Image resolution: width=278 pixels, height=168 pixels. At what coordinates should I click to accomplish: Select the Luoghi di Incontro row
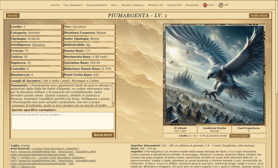coord(63,81)
